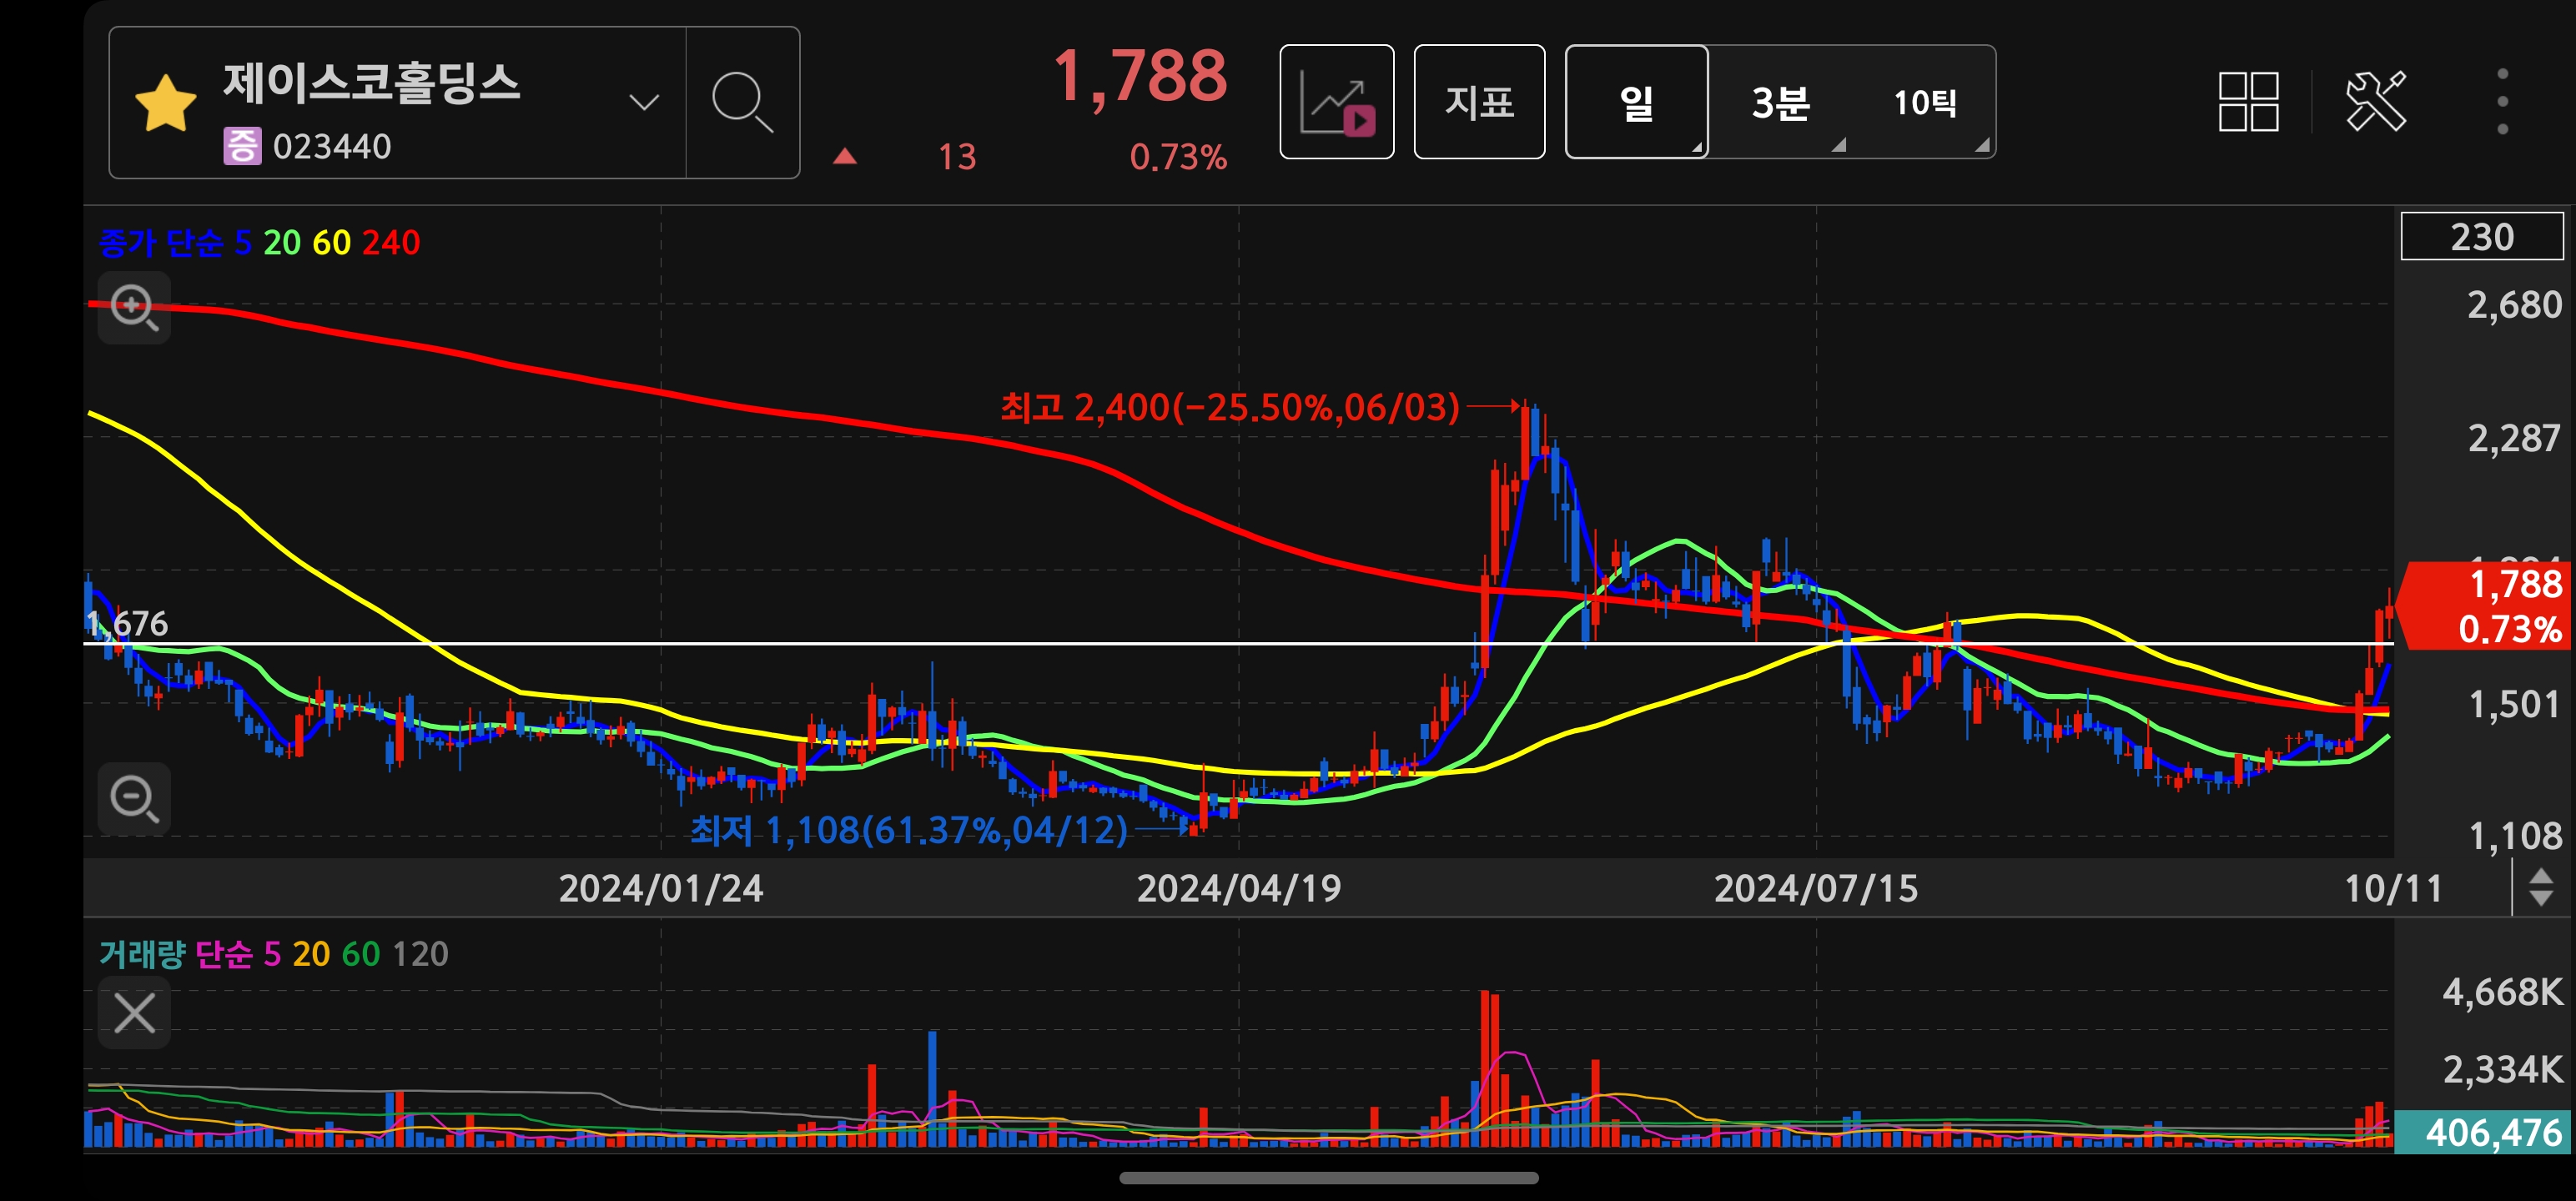Image resolution: width=2576 pixels, height=1201 pixels.
Task: Select the 3분 minute period tab
Action: [1780, 102]
